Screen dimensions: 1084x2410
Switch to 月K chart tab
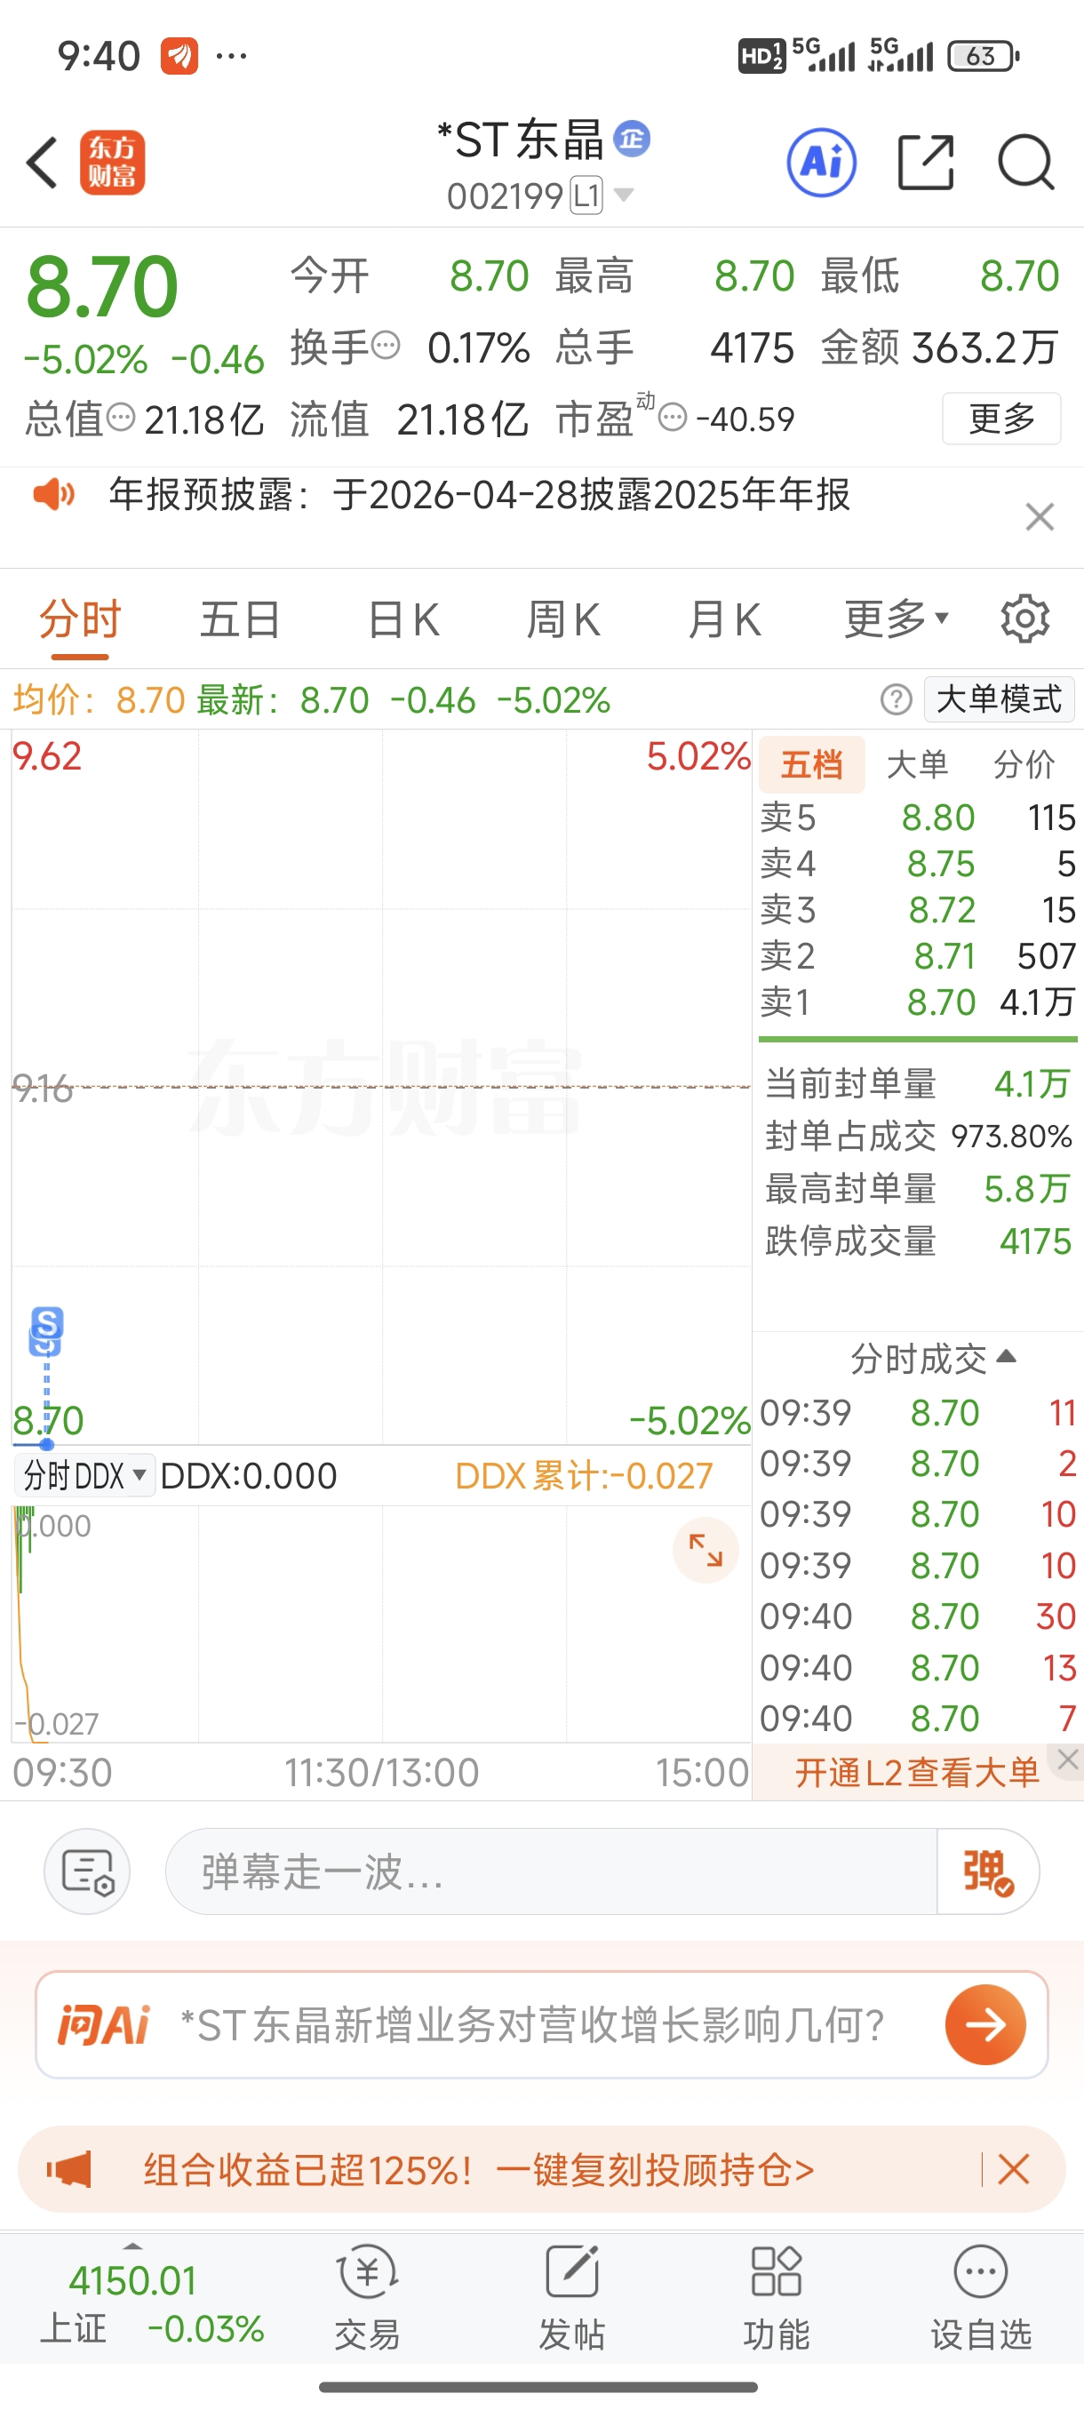click(x=724, y=619)
